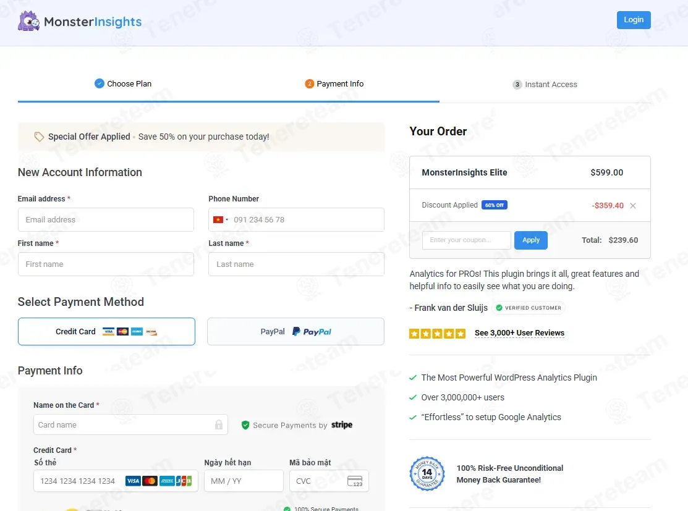Click the 100% Risk-Free Money Back Guarantee text
The height and width of the screenshot is (511, 688).
pyautogui.click(x=510, y=474)
